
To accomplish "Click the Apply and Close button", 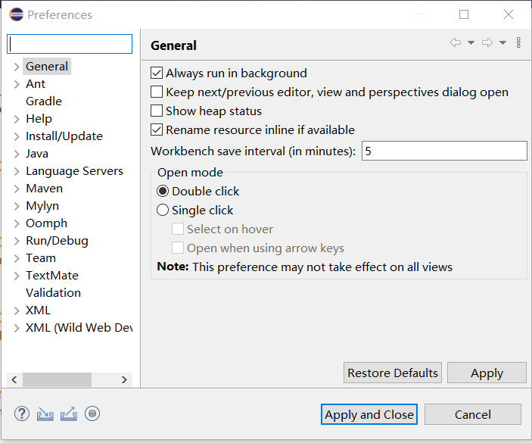I will coord(369,414).
